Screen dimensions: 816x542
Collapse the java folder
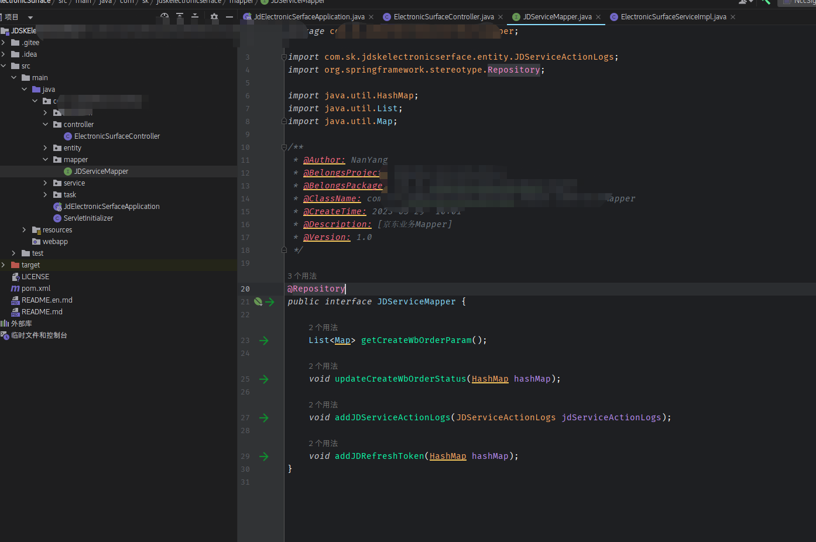click(x=25, y=90)
